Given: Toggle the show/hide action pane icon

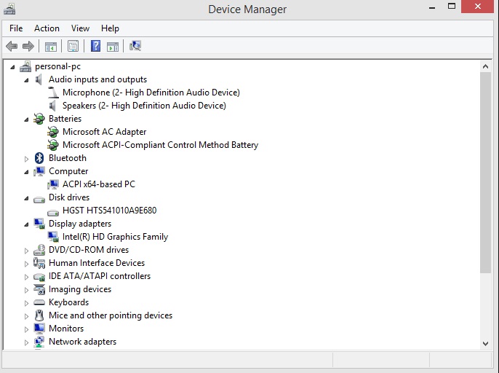Looking at the screenshot, I should [x=113, y=47].
